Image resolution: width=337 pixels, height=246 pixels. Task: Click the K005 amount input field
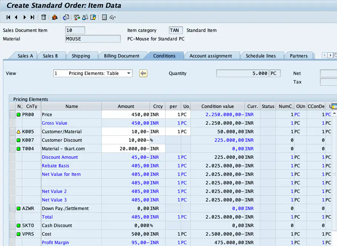click(126, 132)
